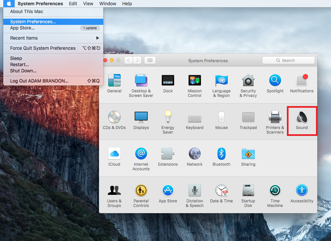Viewport: 331px width, 241px height.
Task: Open Parental Controls preferences
Action: click(x=141, y=196)
